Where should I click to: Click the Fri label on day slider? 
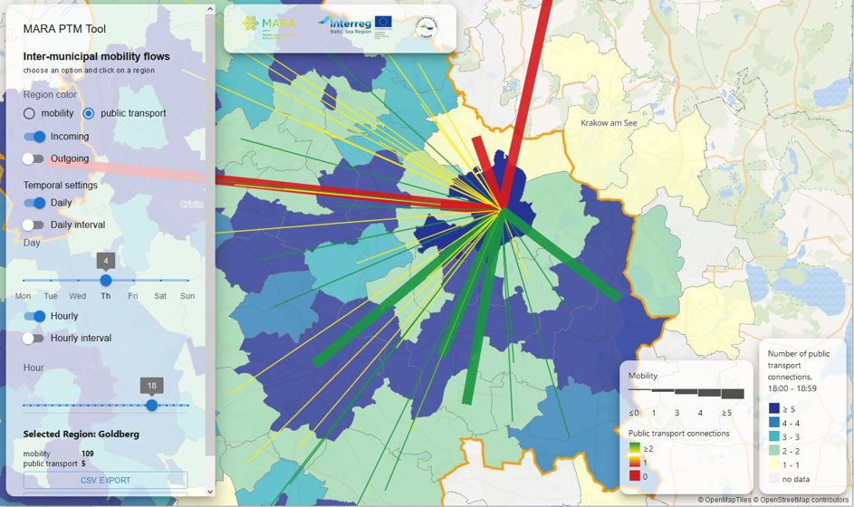(133, 296)
